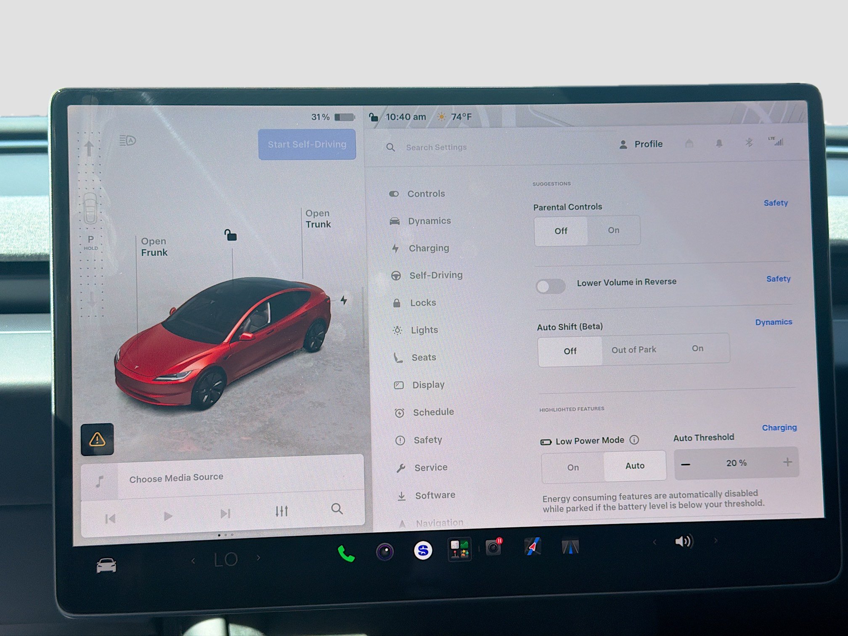
Task: Open the Display settings menu
Action: coord(419,385)
